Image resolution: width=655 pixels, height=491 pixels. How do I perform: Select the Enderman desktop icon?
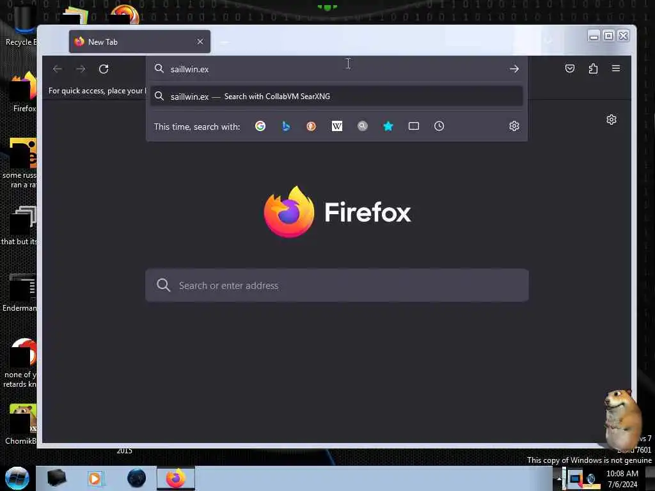click(20, 293)
